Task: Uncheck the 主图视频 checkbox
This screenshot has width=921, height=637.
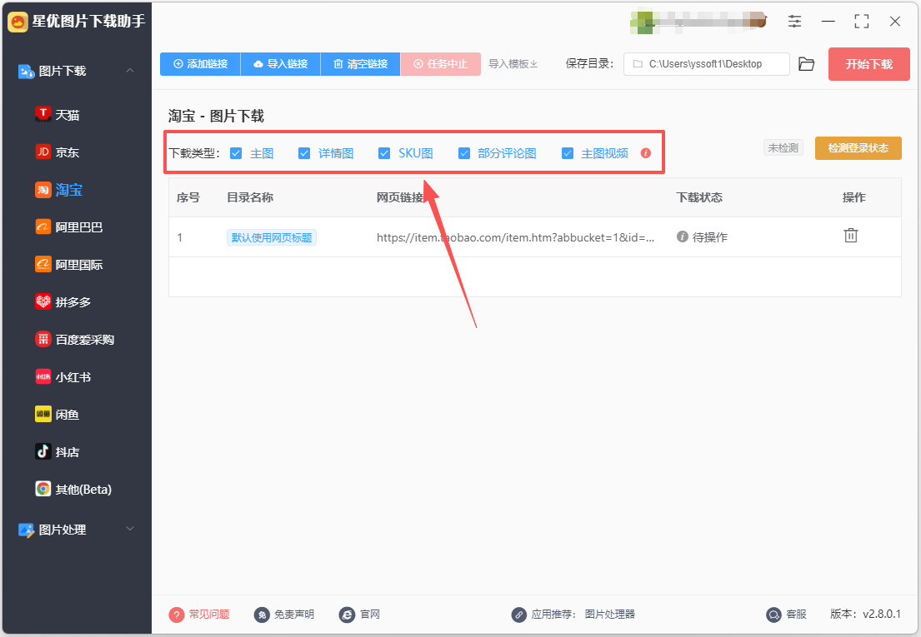Action: 568,153
